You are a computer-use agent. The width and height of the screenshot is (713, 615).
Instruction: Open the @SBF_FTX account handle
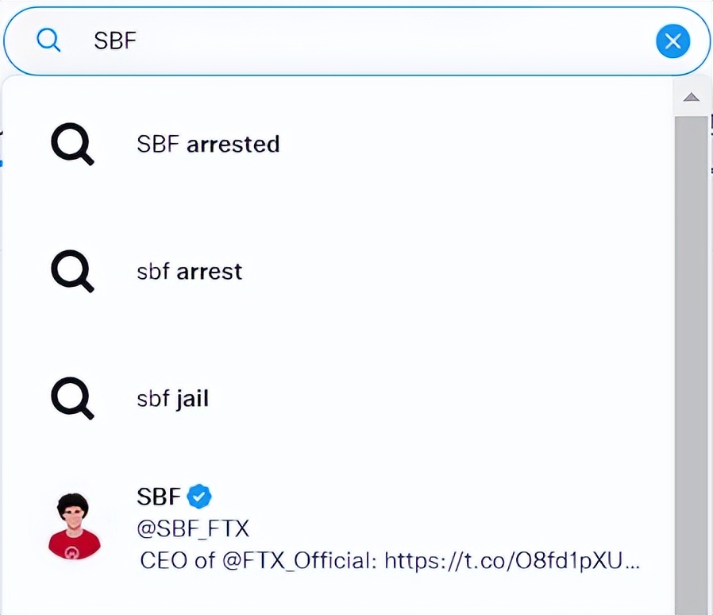pos(193,528)
